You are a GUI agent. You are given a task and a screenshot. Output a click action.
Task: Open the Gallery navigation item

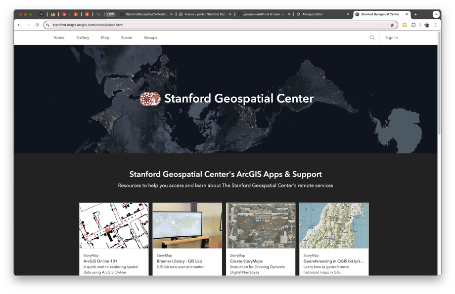[x=83, y=37]
